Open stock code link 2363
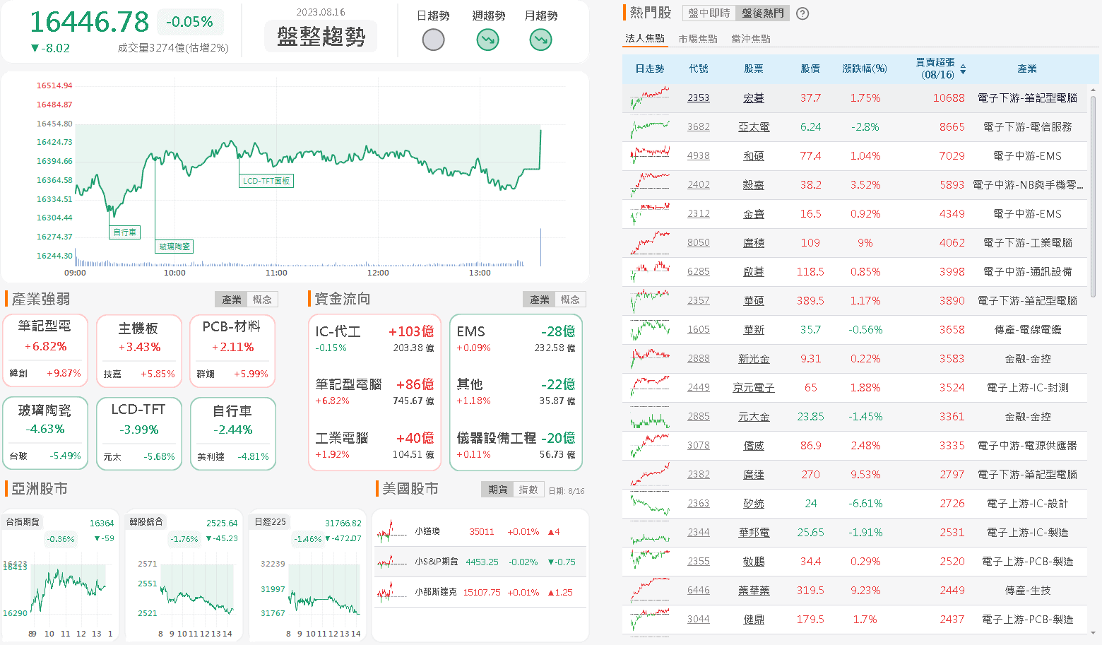The image size is (1102, 645). (x=698, y=503)
